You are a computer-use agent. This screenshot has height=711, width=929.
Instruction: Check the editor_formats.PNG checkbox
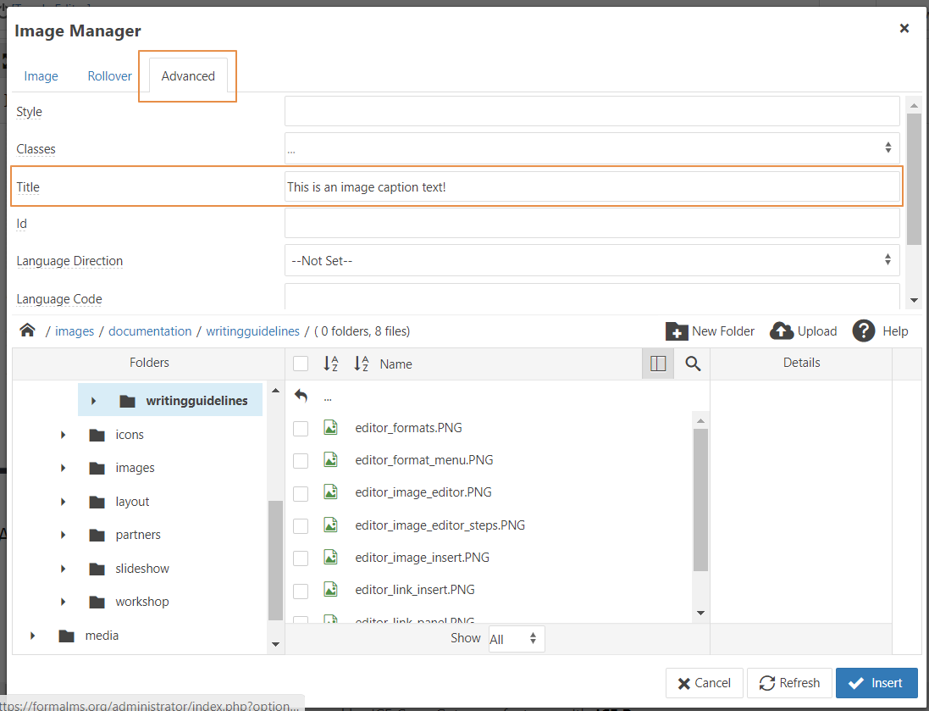coord(301,428)
